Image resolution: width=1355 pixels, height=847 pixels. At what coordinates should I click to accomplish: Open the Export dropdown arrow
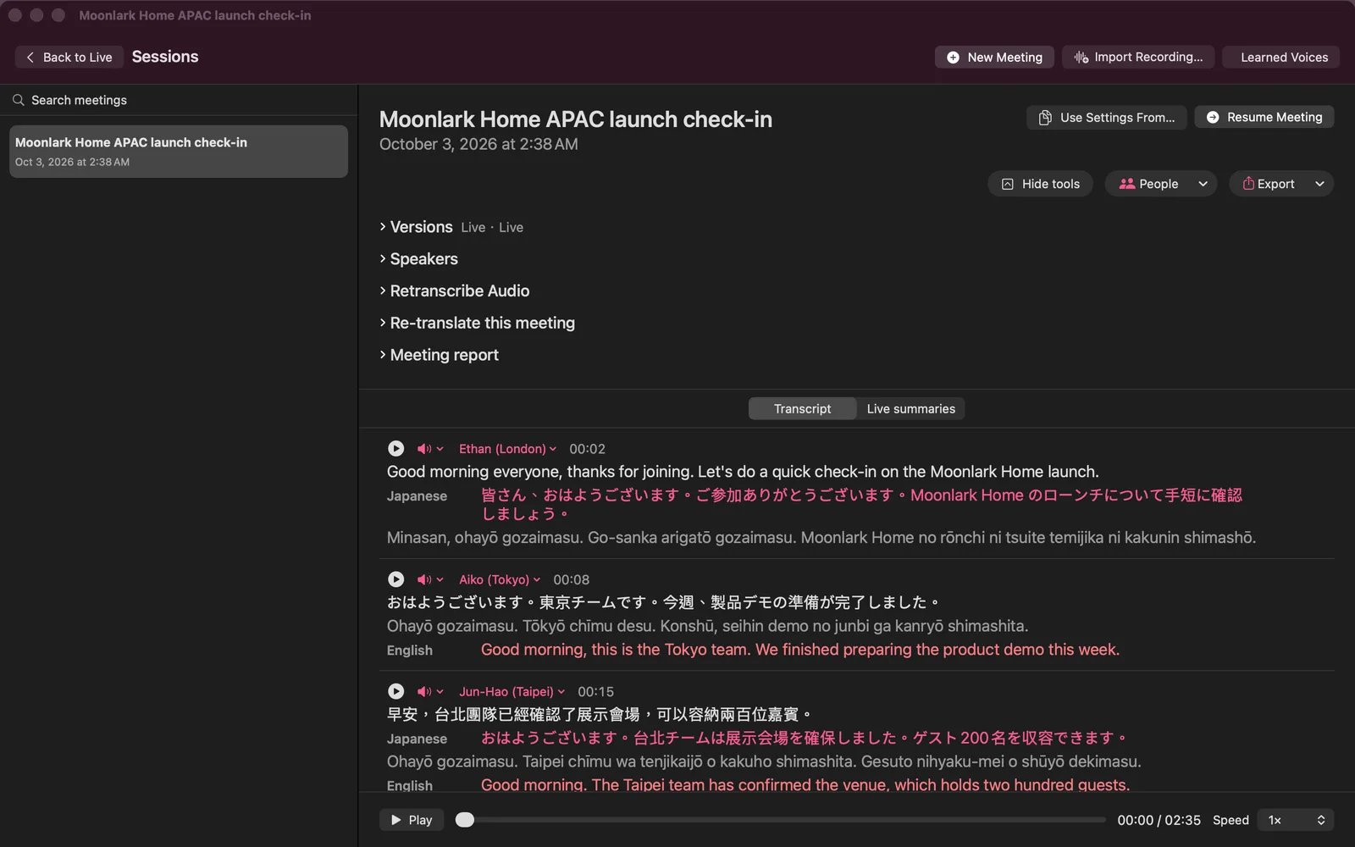pos(1319,184)
